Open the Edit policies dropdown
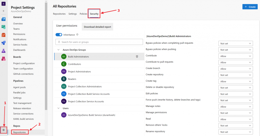Screen dimensions: 260x136 (x=235, y=94)
